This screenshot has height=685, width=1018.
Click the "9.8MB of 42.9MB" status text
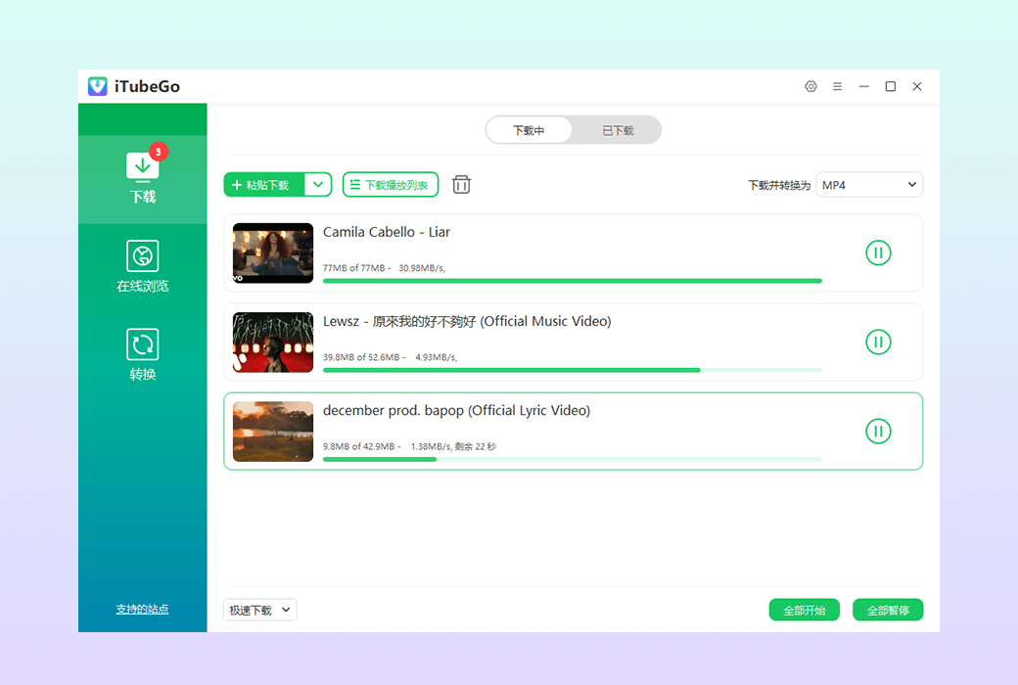(358, 446)
